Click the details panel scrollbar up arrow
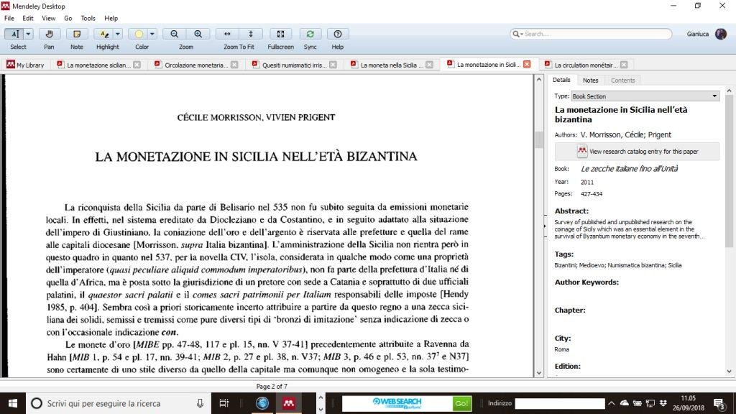Screen dimensions: 736x414 click(x=729, y=91)
